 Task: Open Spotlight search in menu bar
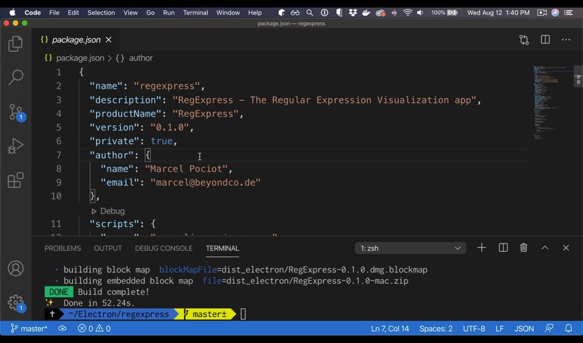[x=309, y=12]
